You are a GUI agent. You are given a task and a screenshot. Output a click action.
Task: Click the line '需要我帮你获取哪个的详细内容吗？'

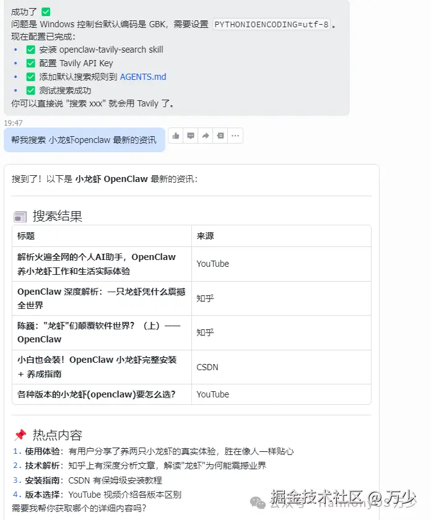click(x=79, y=508)
